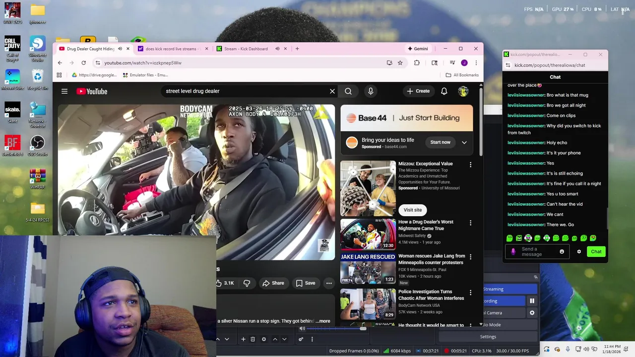The height and width of the screenshot is (357, 635).
Task: Remove source with OBS trash icon
Action: pyautogui.click(x=253, y=339)
